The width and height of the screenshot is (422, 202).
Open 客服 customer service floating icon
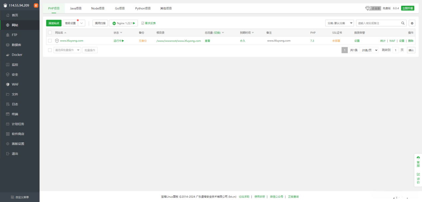418,162
